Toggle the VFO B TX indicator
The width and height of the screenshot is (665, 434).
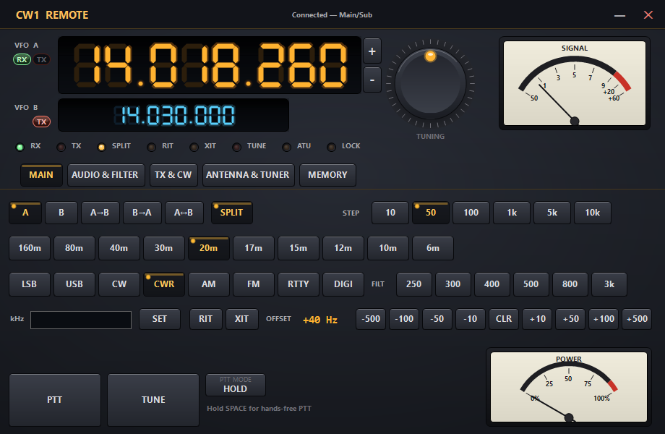tap(42, 122)
